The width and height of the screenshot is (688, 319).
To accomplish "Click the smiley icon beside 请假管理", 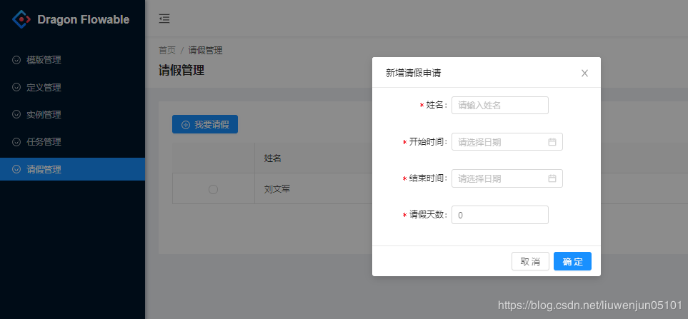I will click(16, 169).
